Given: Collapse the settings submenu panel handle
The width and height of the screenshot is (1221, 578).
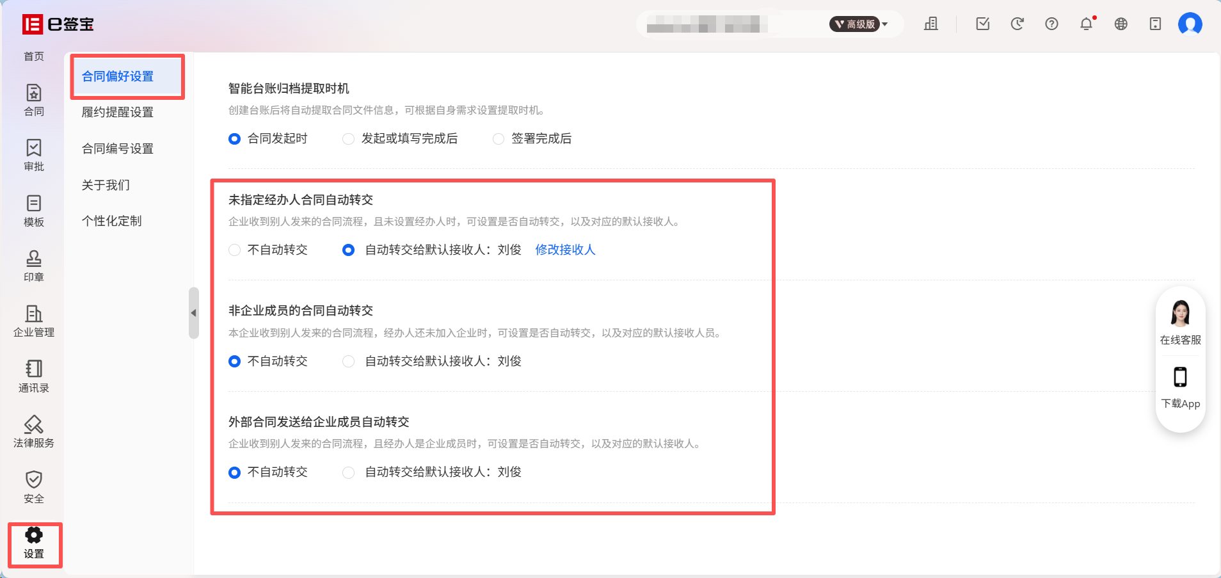Looking at the screenshot, I should coord(193,313).
